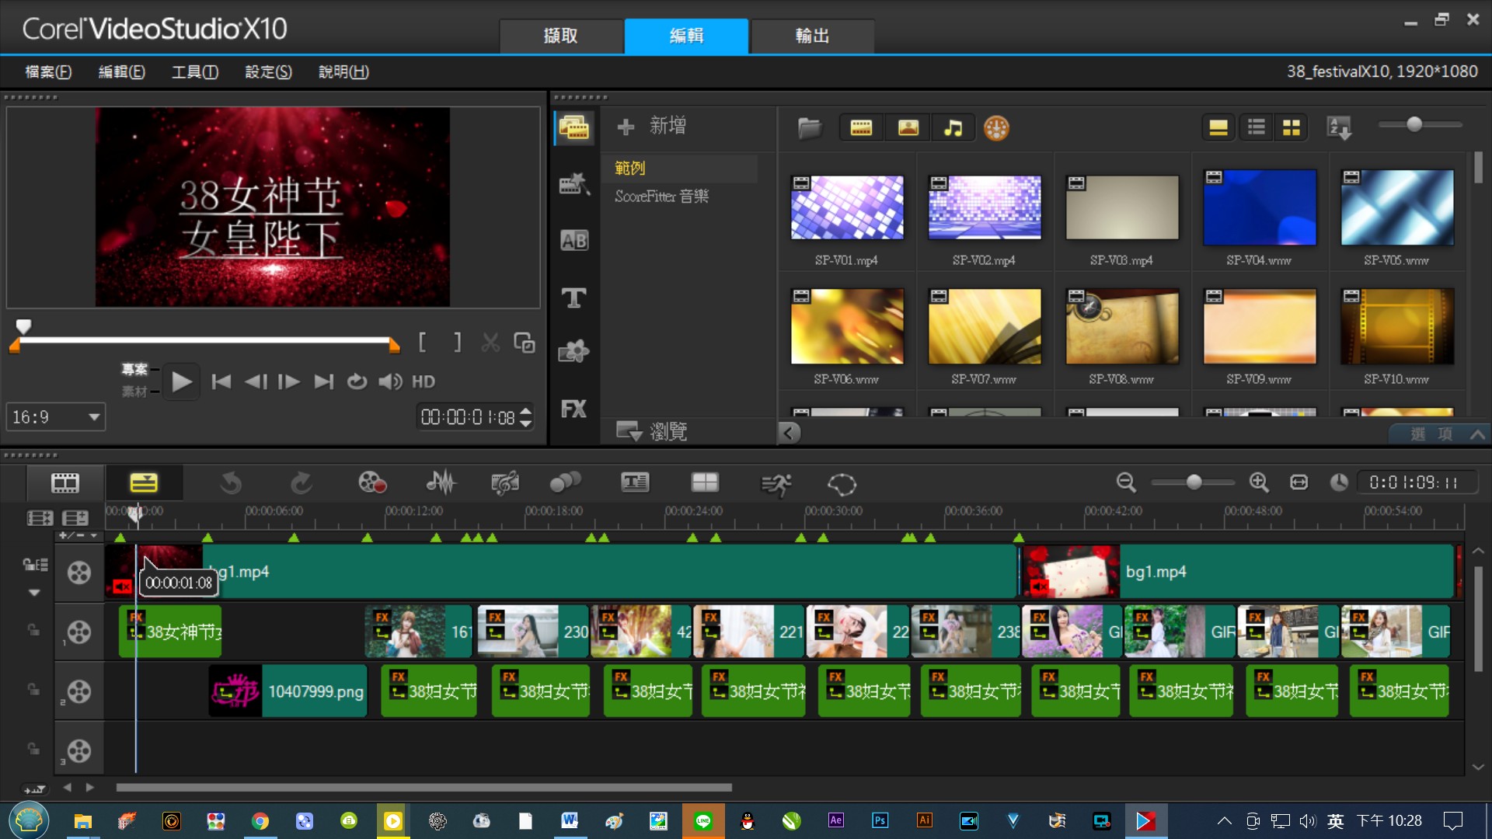
Task: Click the preview scrubber jog bar
Action: [x=205, y=340]
